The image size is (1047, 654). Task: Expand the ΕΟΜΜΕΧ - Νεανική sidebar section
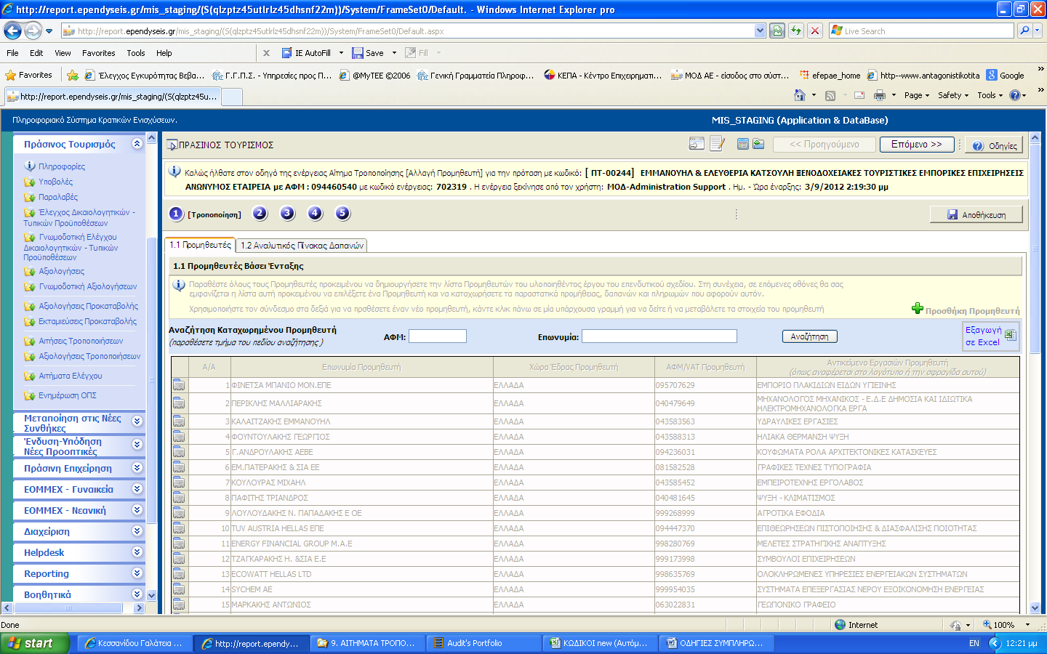tap(137, 510)
